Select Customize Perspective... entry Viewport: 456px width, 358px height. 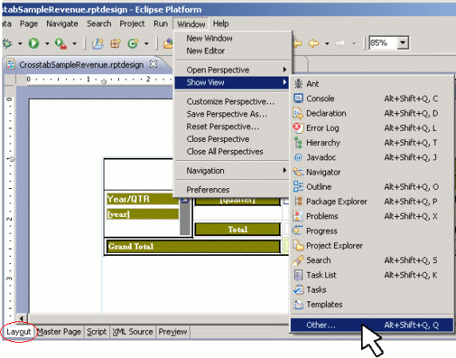tap(233, 101)
